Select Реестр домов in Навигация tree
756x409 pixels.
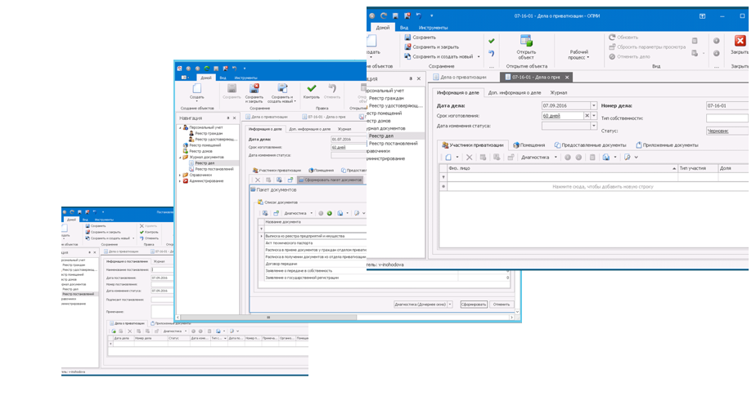tap(200, 151)
